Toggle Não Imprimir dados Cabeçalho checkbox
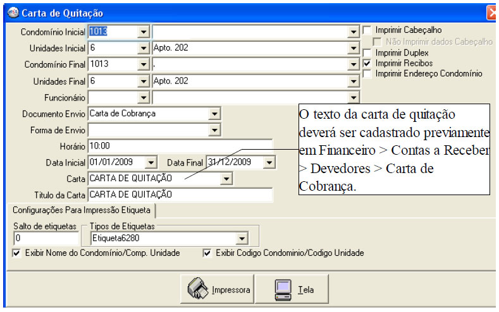 377,42
